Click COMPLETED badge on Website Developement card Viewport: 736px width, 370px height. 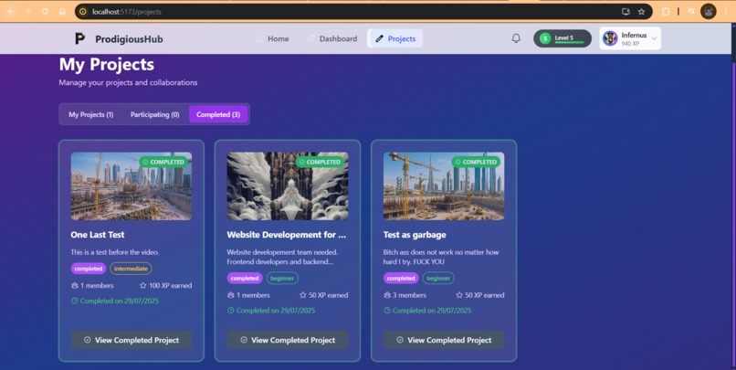320,162
